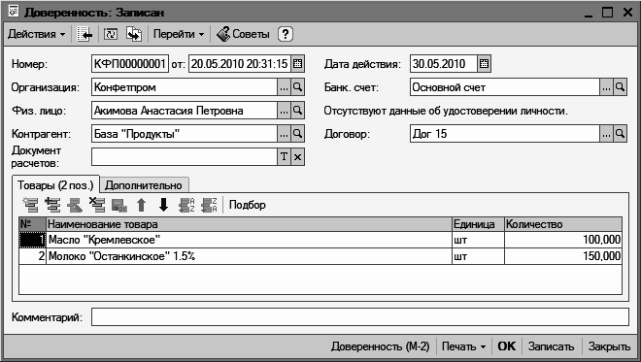Click the Банк. счет field Основной счет
Screen dimensions: 641x362
tap(505, 87)
